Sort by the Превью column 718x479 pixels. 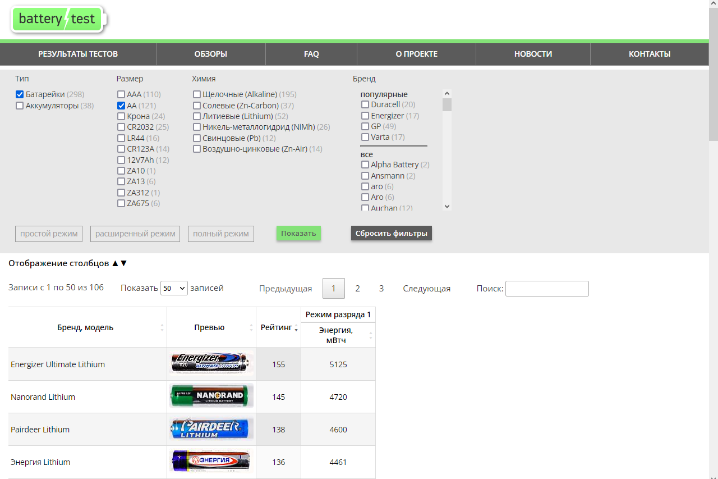pos(211,327)
